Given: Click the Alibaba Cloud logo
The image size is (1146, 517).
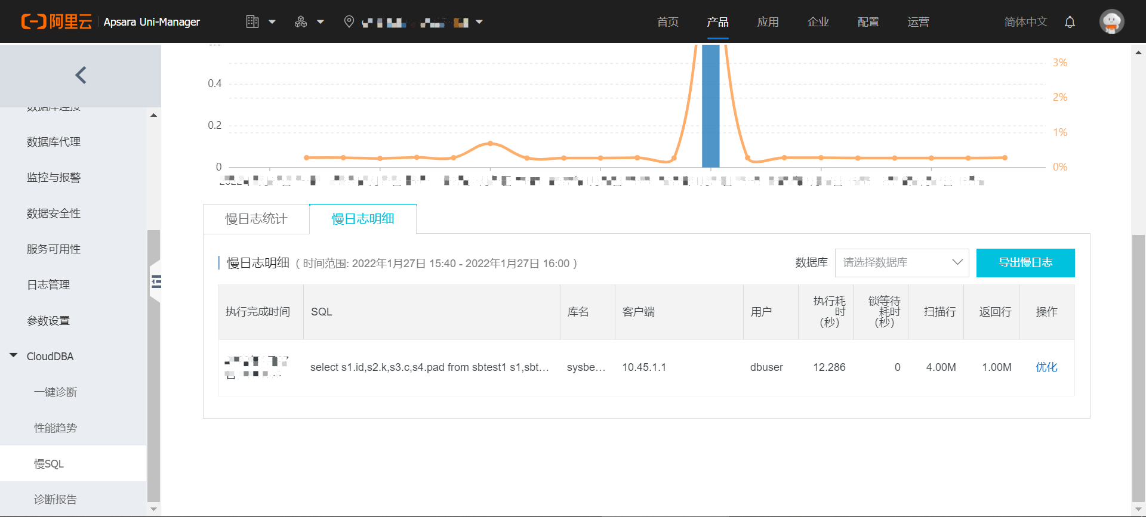Looking at the screenshot, I should 57,22.
